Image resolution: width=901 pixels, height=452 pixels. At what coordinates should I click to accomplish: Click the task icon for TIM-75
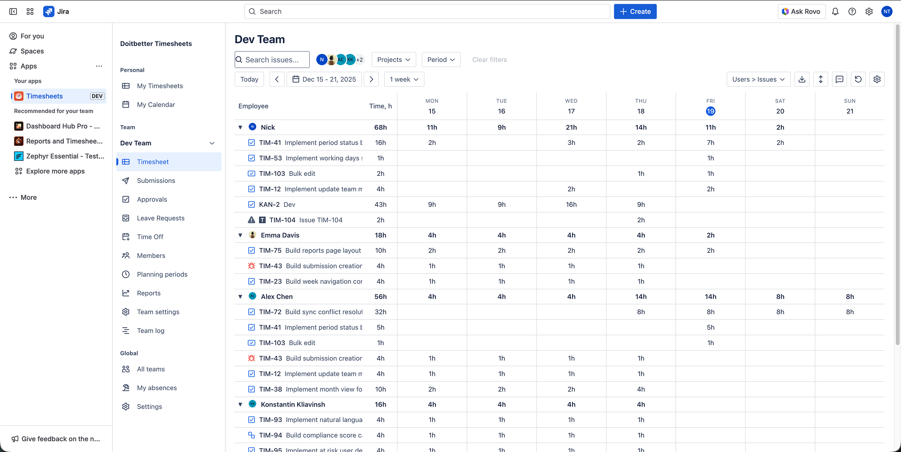click(x=252, y=250)
